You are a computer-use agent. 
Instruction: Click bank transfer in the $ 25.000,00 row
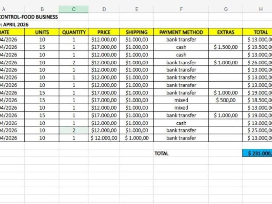(x=181, y=130)
